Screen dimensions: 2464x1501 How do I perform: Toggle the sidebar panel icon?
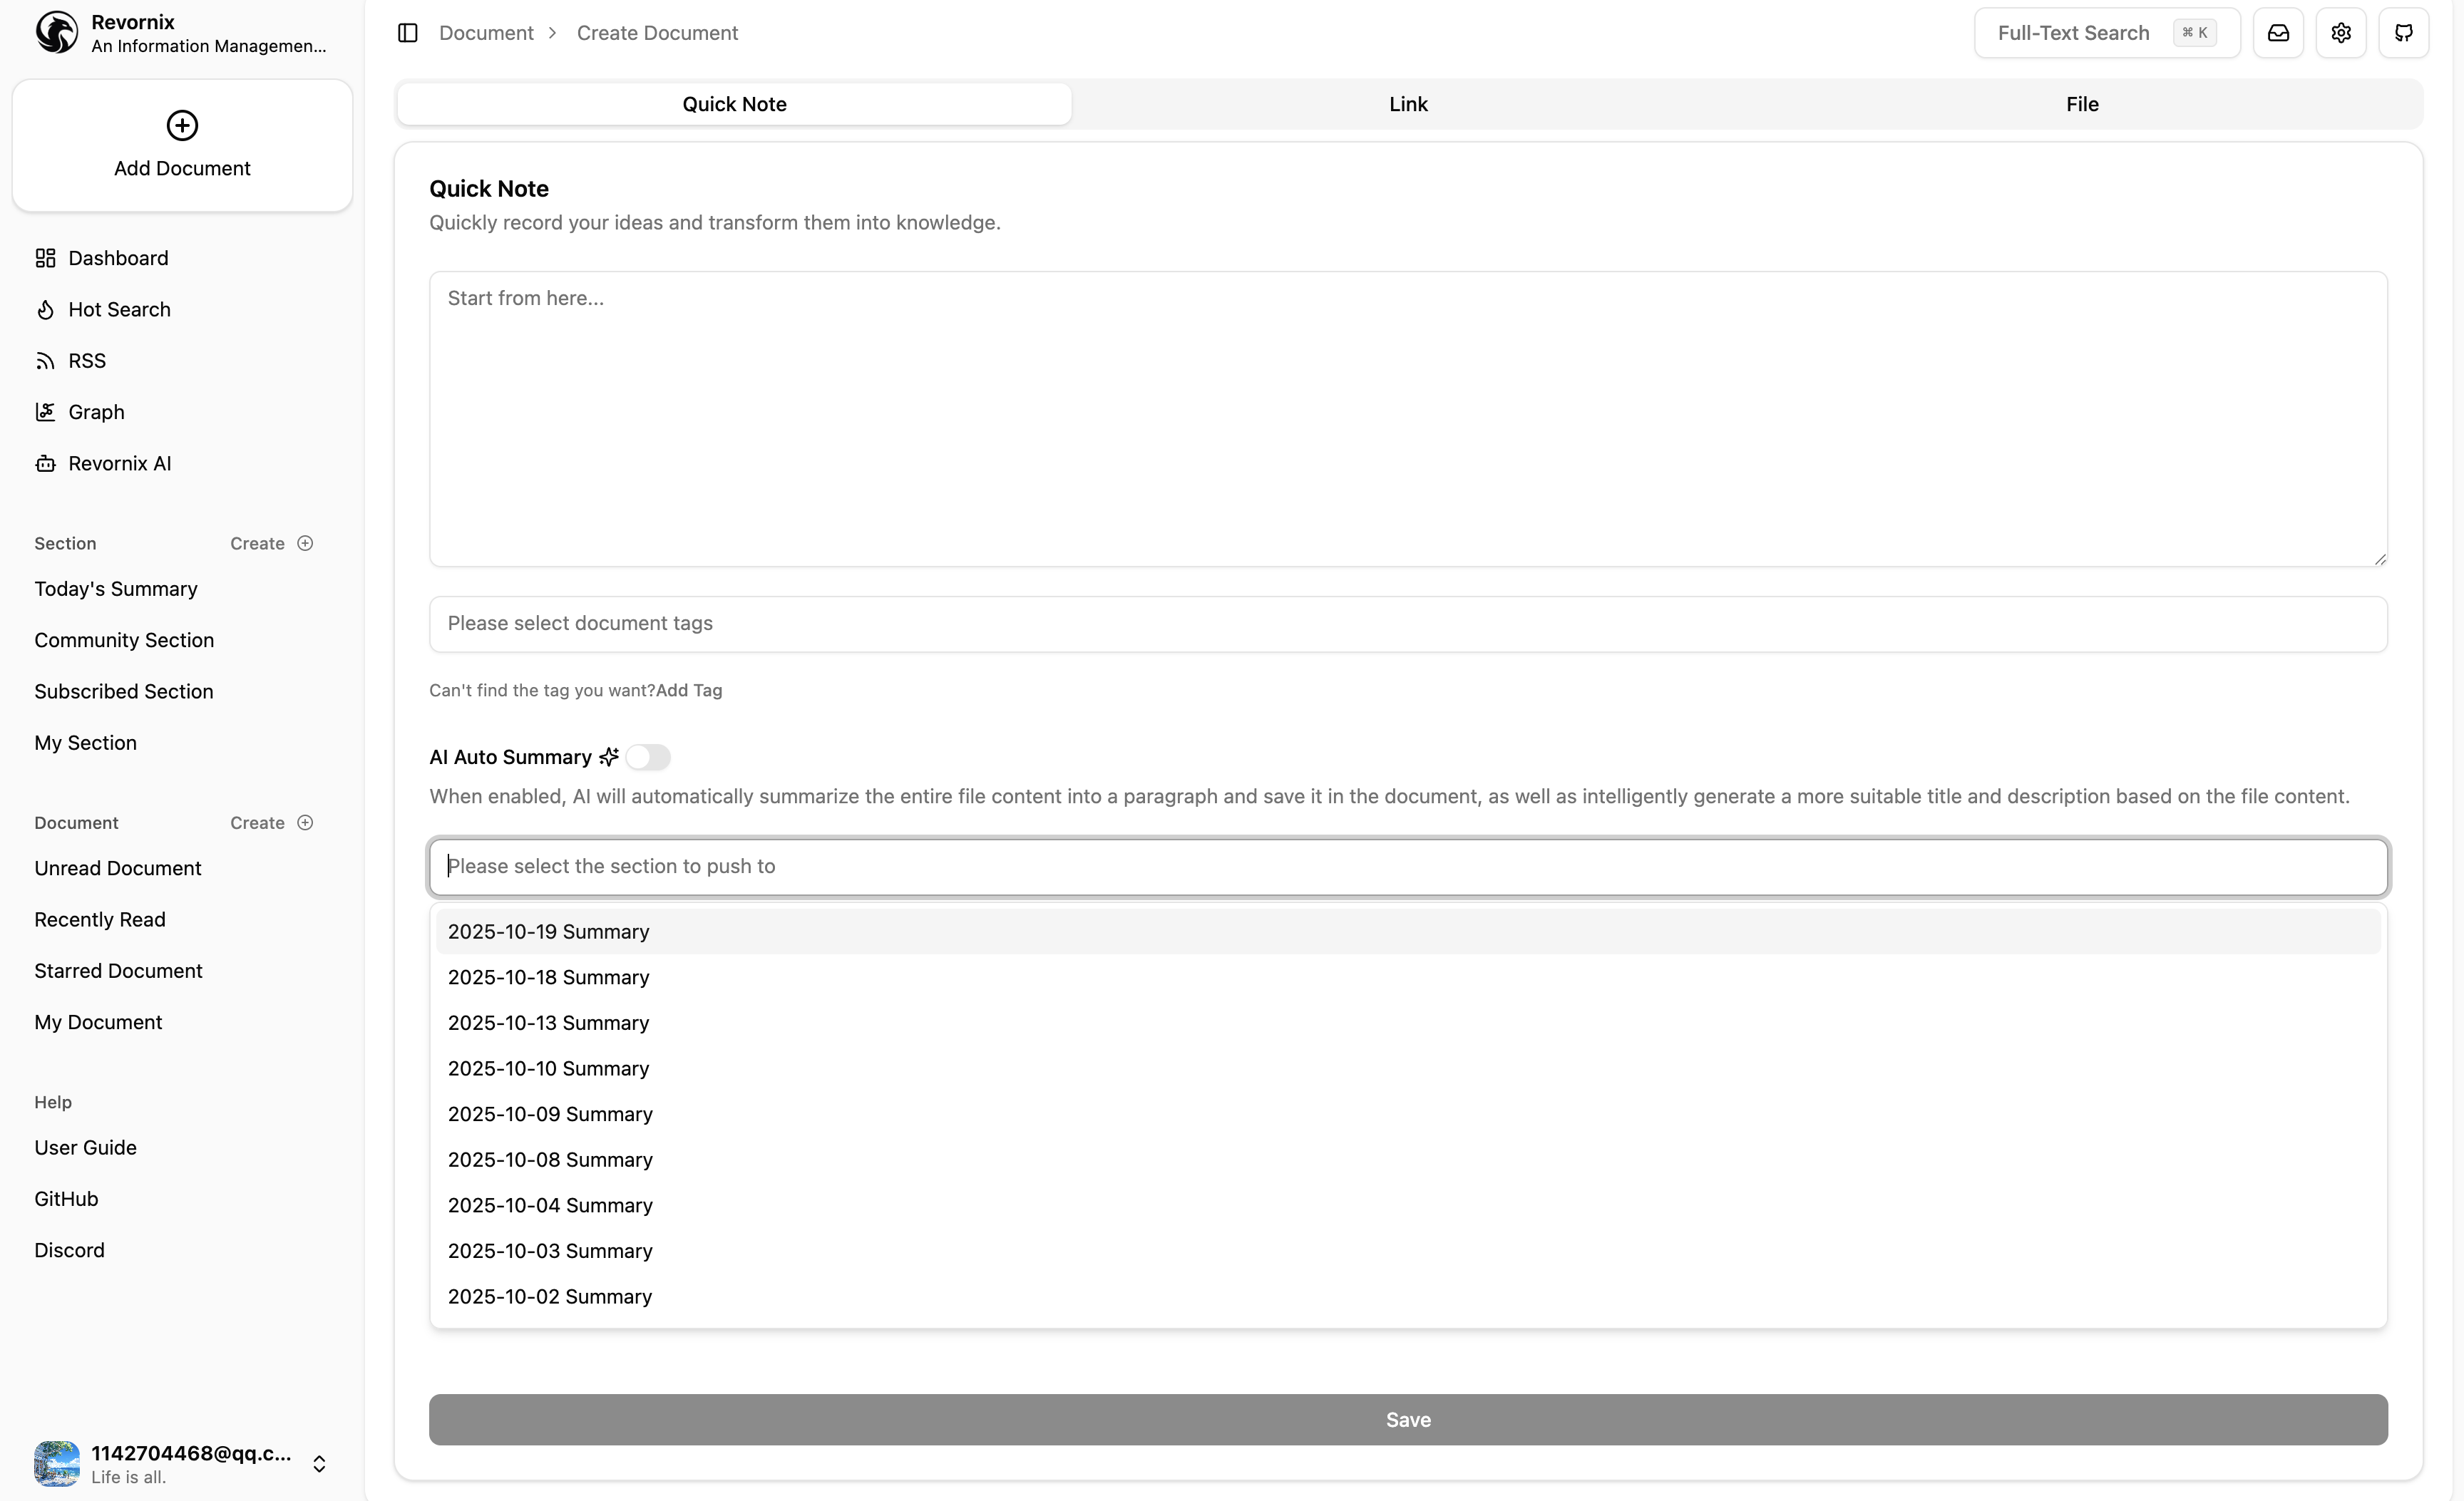point(407,33)
